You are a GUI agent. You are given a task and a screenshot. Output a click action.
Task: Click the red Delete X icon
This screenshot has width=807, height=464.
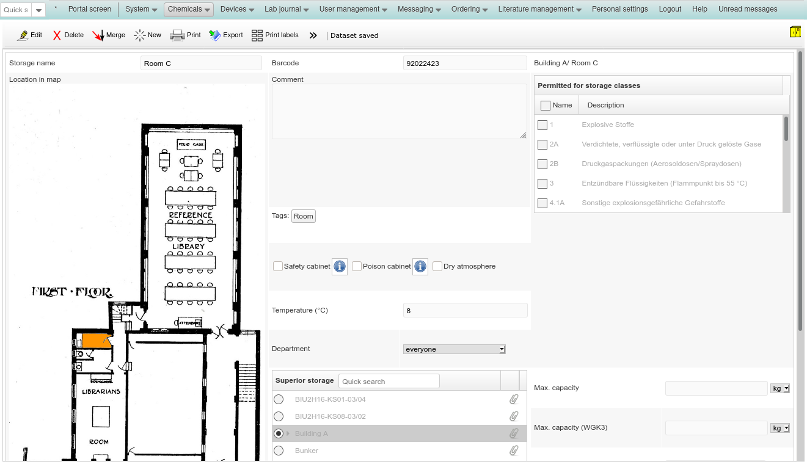pos(57,35)
